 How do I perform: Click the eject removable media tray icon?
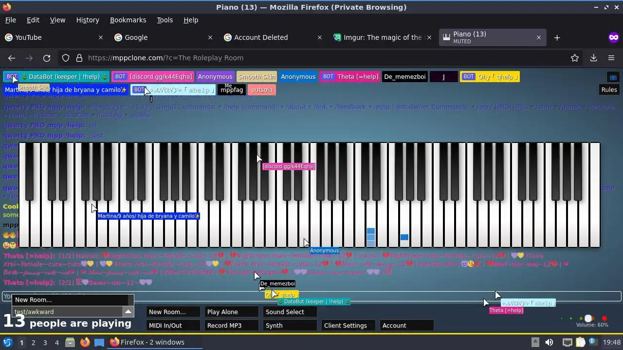point(535,342)
